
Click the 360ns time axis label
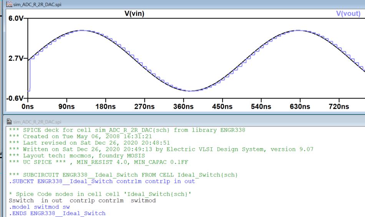click(183, 107)
